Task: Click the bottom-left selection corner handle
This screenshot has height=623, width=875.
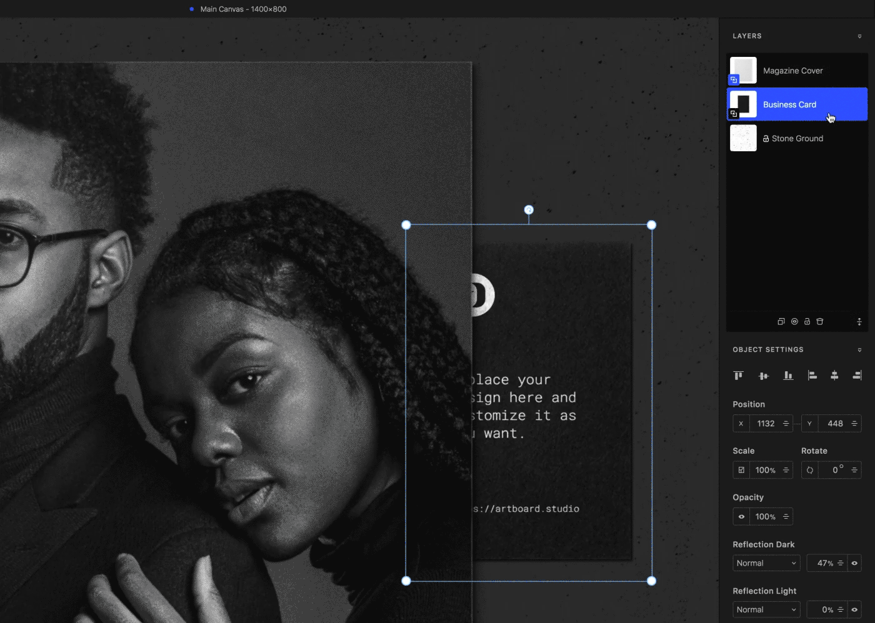Action: [x=406, y=581]
